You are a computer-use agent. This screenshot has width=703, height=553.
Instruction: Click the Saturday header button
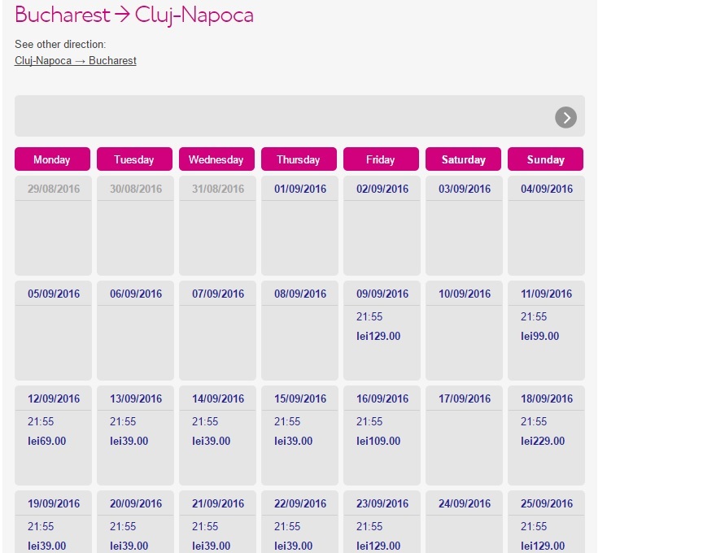point(463,159)
